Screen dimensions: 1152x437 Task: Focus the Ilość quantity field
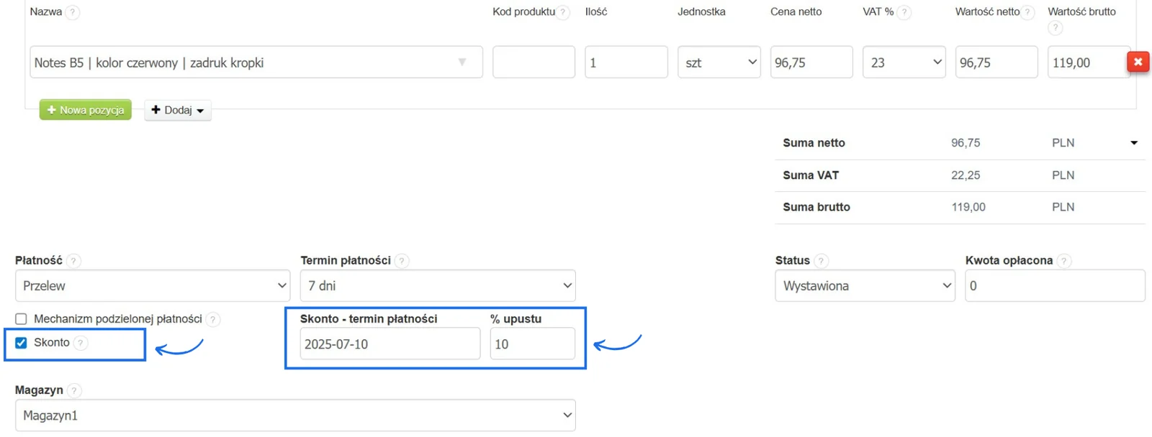click(626, 63)
